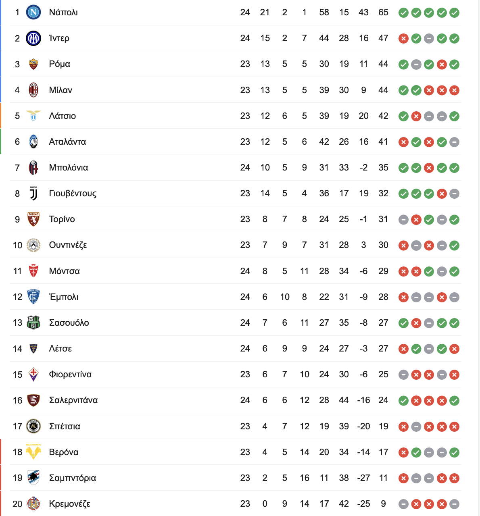Select the Ουντινέζε team row
The width and height of the screenshot is (480, 516).
235,245
